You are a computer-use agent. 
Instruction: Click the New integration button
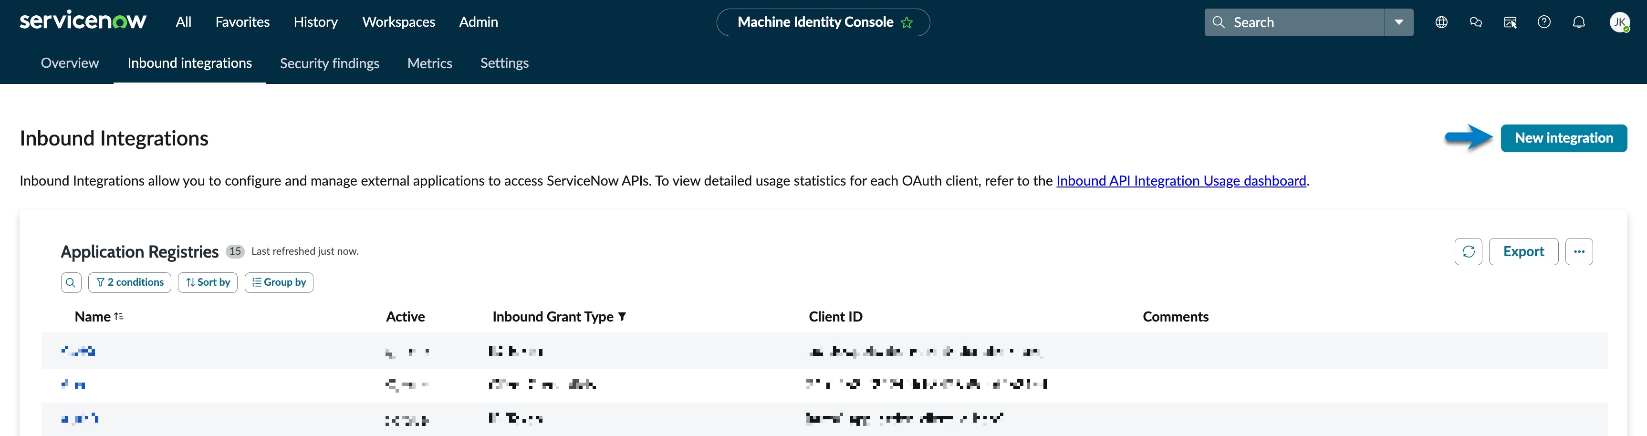point(1563,138)
